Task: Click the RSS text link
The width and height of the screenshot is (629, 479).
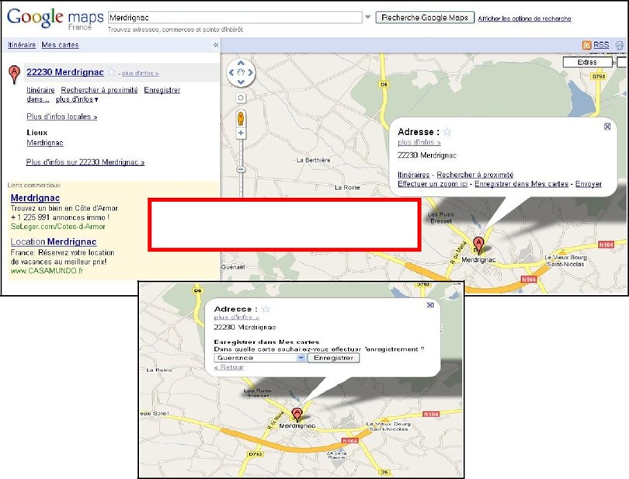Action: pos(601,45)
